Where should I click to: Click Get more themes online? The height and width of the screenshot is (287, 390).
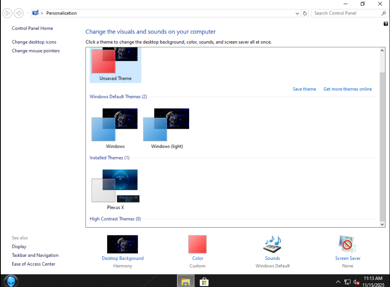pos(348,89)
